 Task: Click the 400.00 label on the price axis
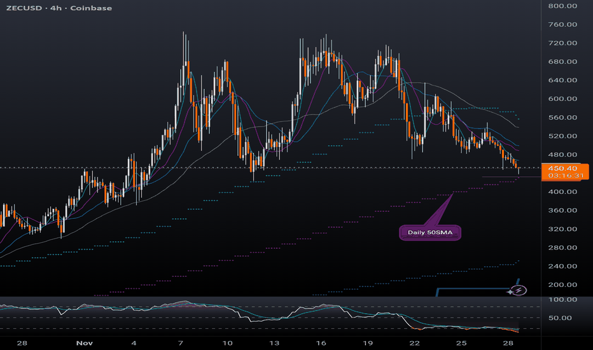pyautogui.click(x=562, y=192)
